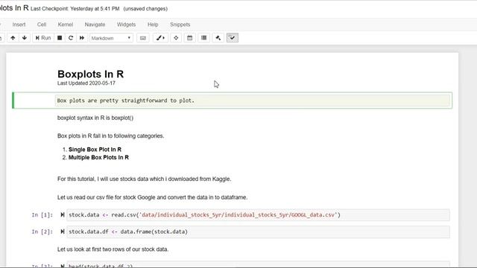Click the crosshair target toolbar icon
The width and height of the screenshot is (477, 268).
tap(176, 38)
